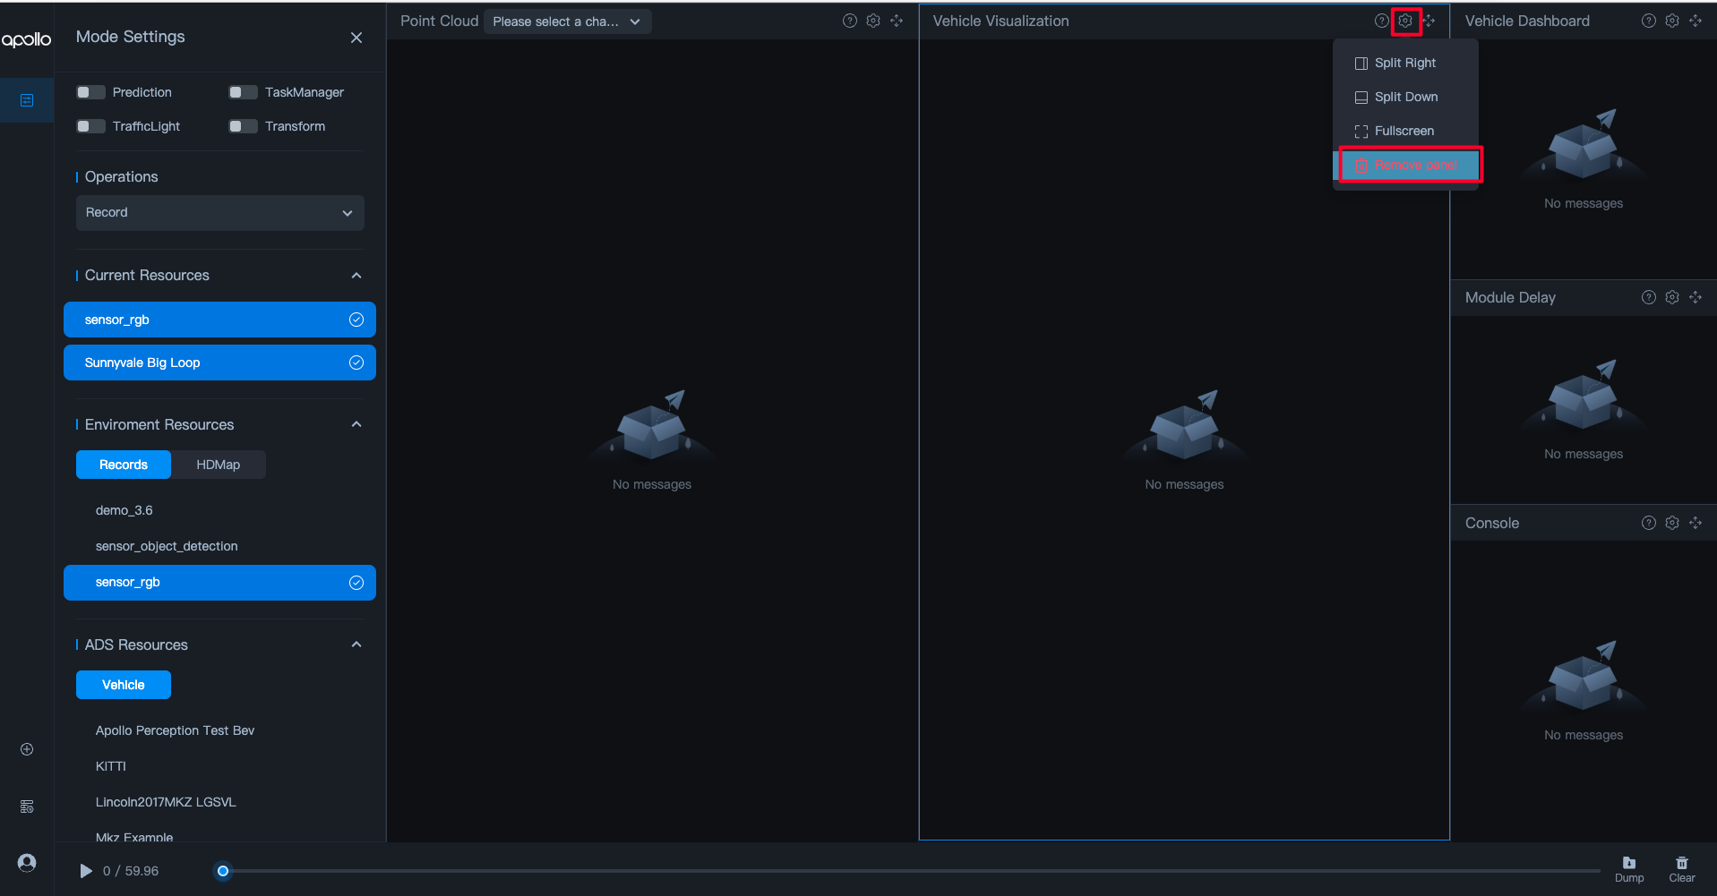Click the add panel plus icon in sidebar
Image resolution: width=1717 pixels, height=896 pixels.
27,749
